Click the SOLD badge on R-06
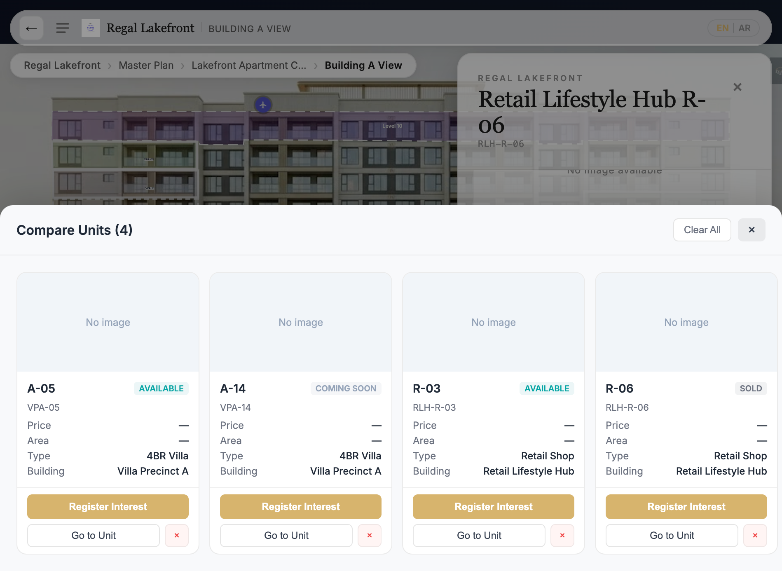The image size is (782, 571). pyautogui.click(x=751, y=388)
